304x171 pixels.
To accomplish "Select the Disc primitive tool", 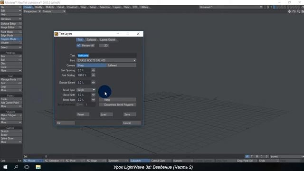I will (11, 63).
